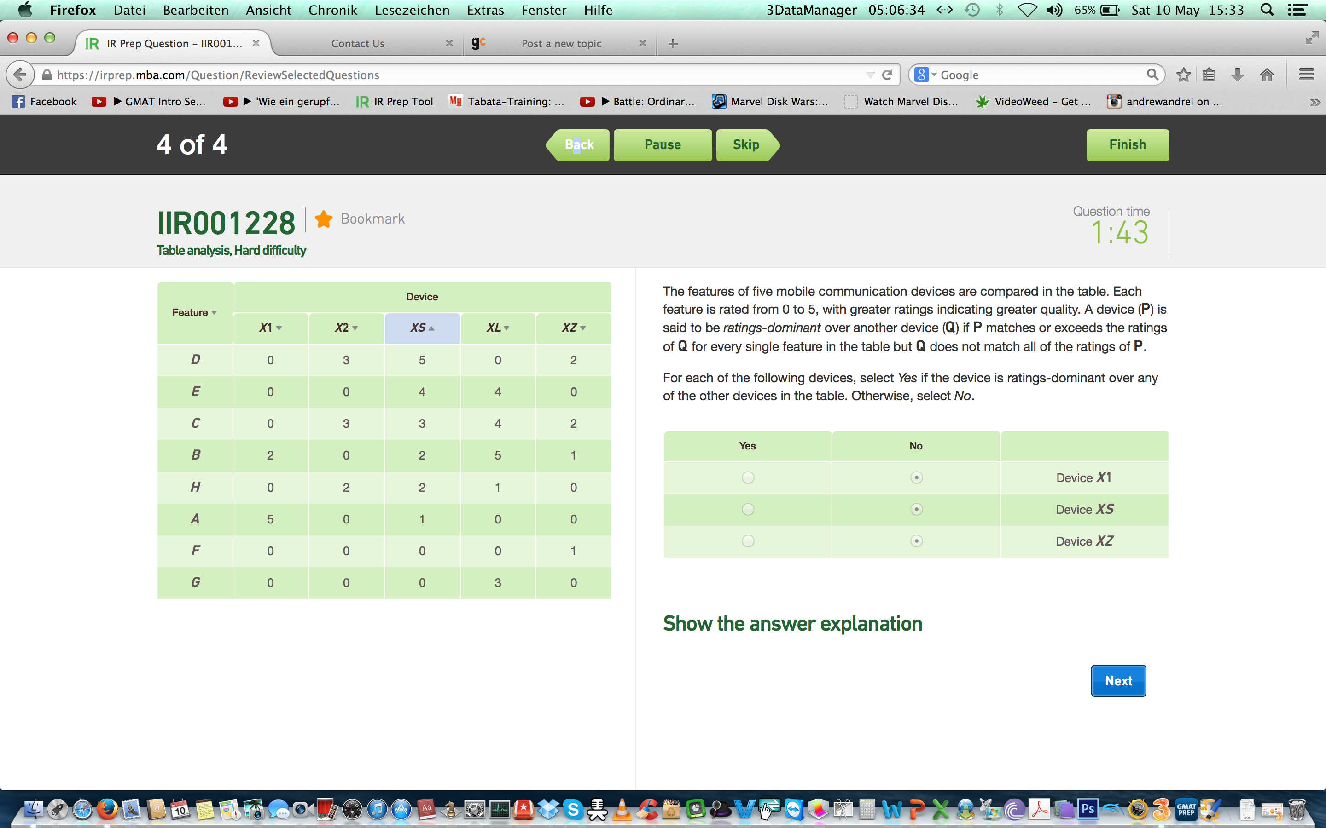The width and height of the screenshot is (1326, 828).
Task: Click the Firefox home icon
Action: tap(1266, 75)
